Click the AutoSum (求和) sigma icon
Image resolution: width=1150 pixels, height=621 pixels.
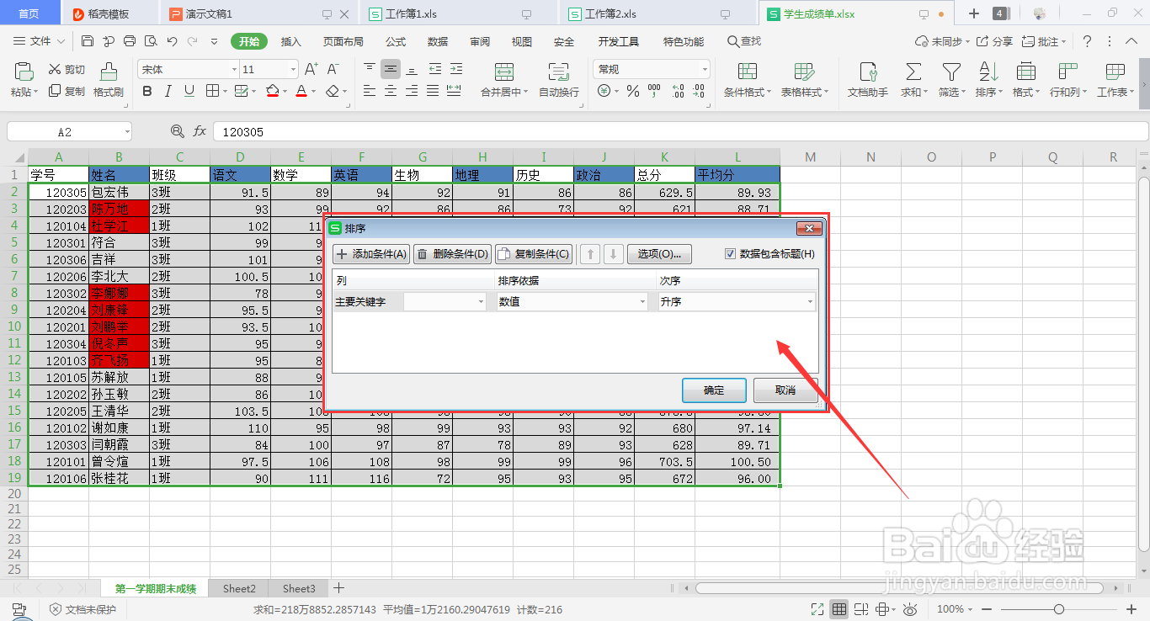click(913, 72)
